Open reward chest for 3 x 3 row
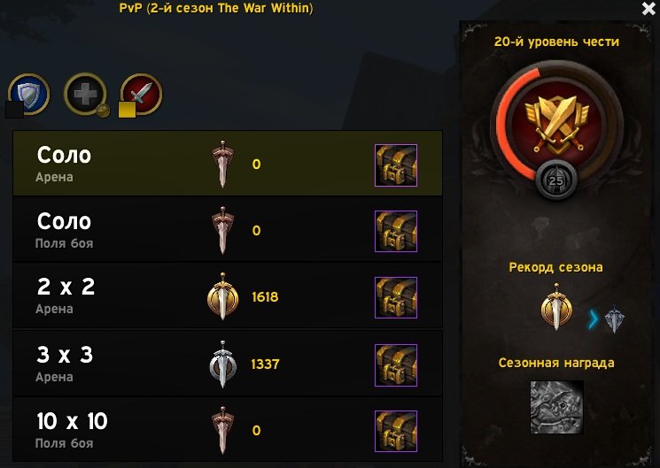The image size is (660, 468). pyautogui.click(x=396, y=365)
